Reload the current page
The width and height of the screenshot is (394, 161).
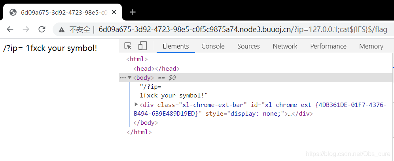pos(42,29)
